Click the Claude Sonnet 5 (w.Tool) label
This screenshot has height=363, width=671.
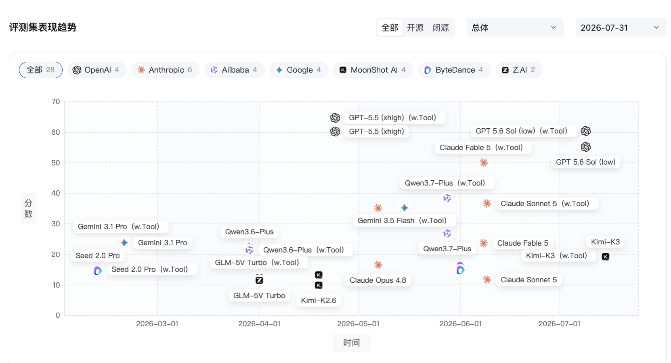[x=547, y=204]
